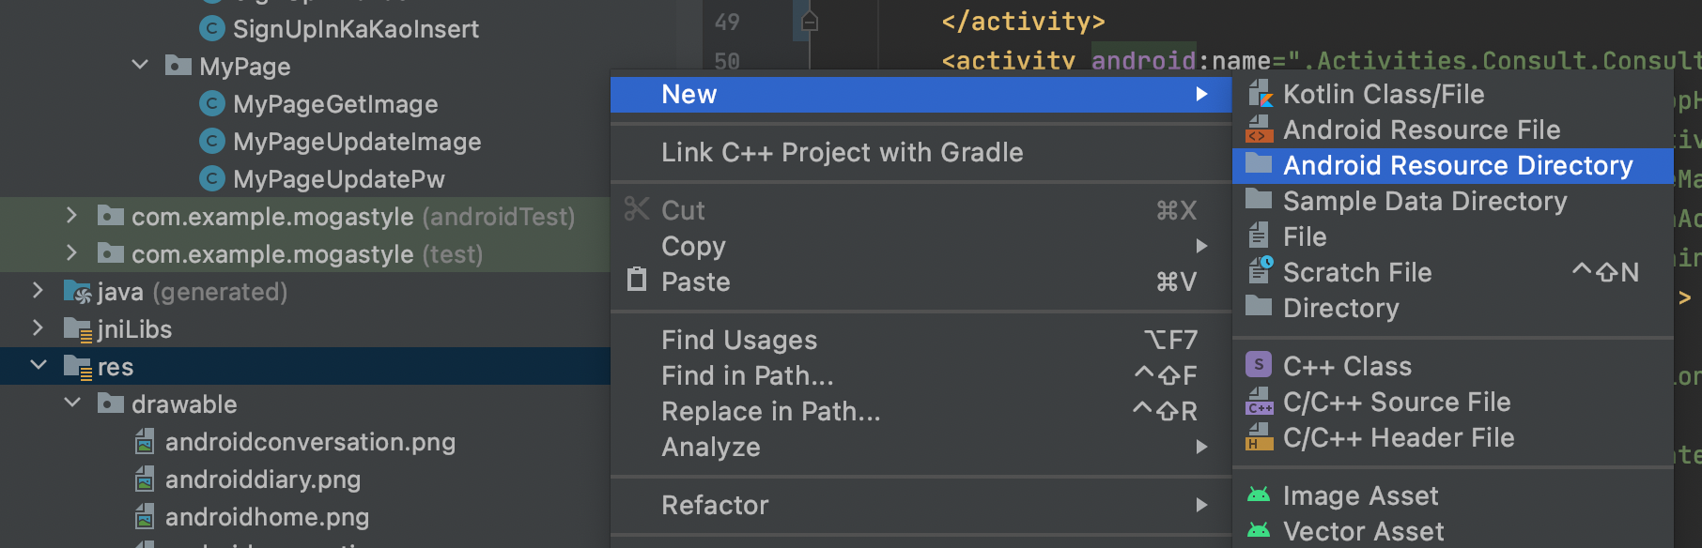Screen dimensions: 1702x548
Task: Click the Cut scissors icon in context menu
Action: click(x=637, y=209)
